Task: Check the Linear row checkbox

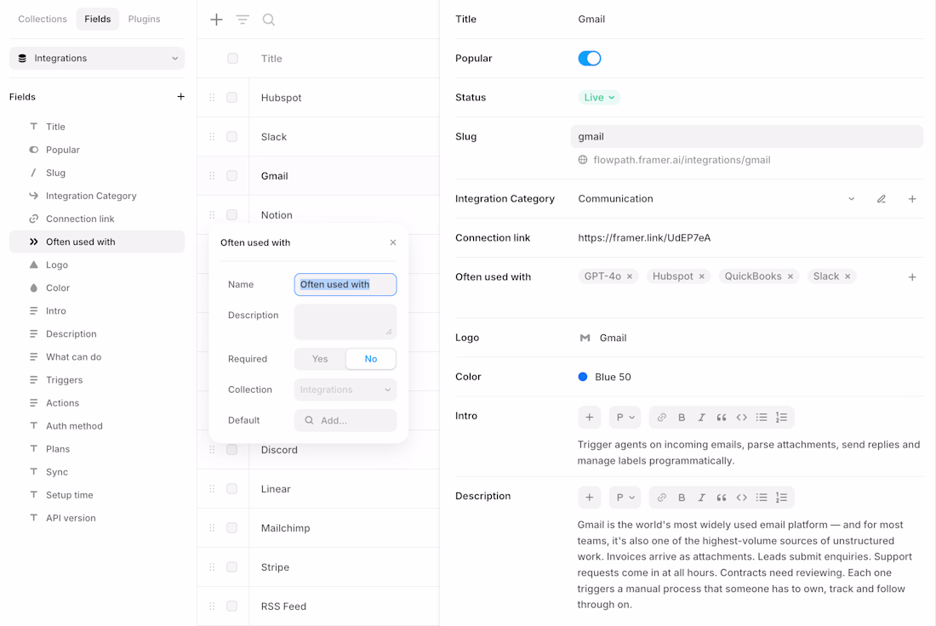Action: click(x=232, y=489)
